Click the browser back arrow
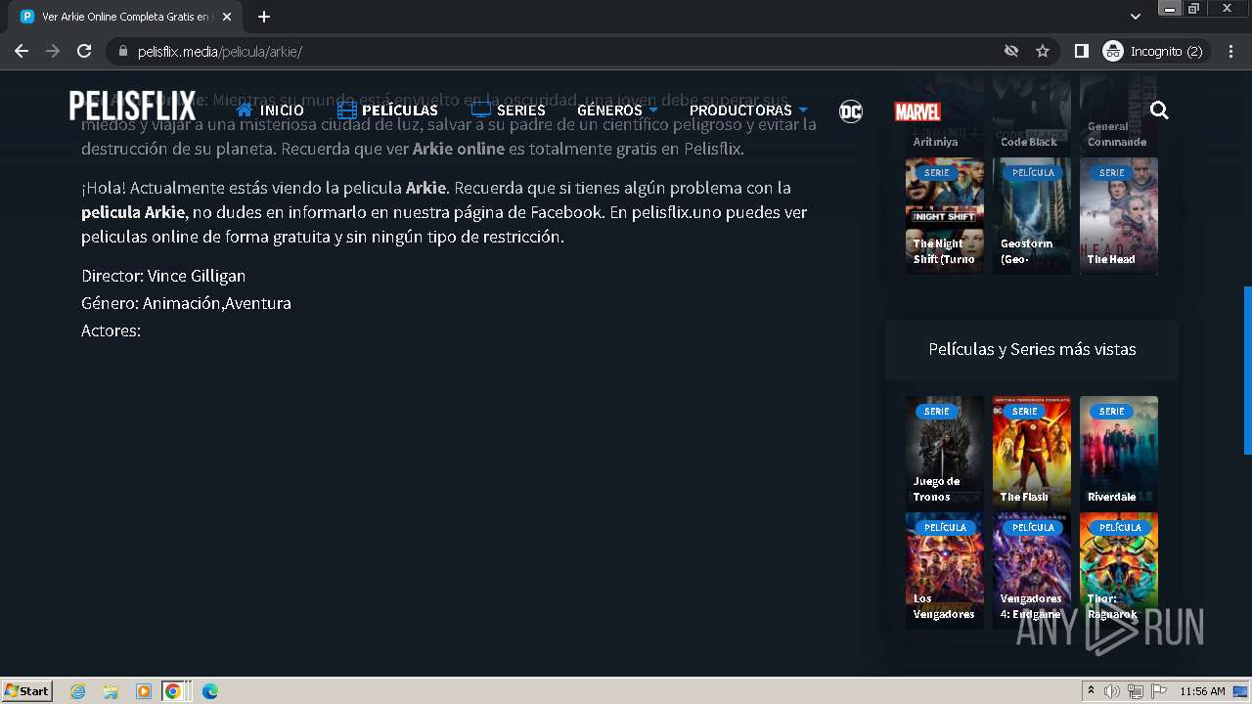This screenshot has height=704, width=1252. coord(22,51)
